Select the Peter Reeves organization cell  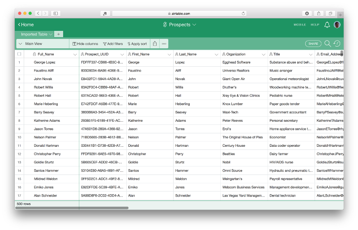pos(244,121)
